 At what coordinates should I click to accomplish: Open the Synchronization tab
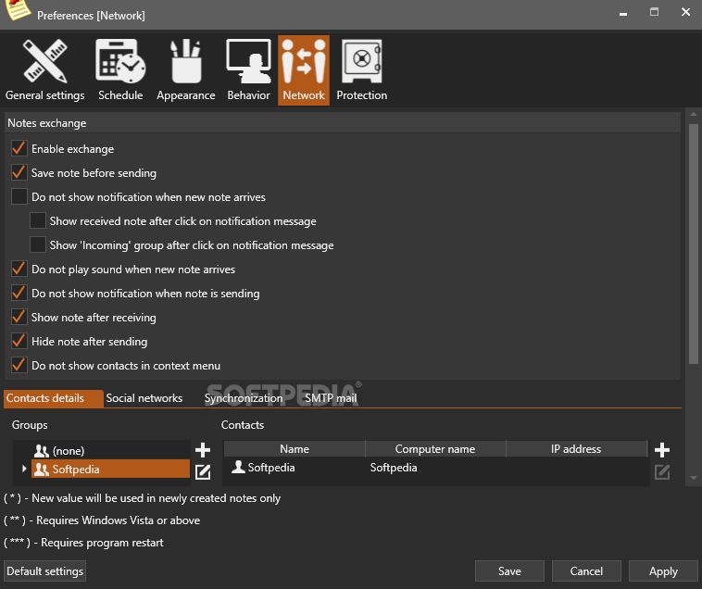244,398
